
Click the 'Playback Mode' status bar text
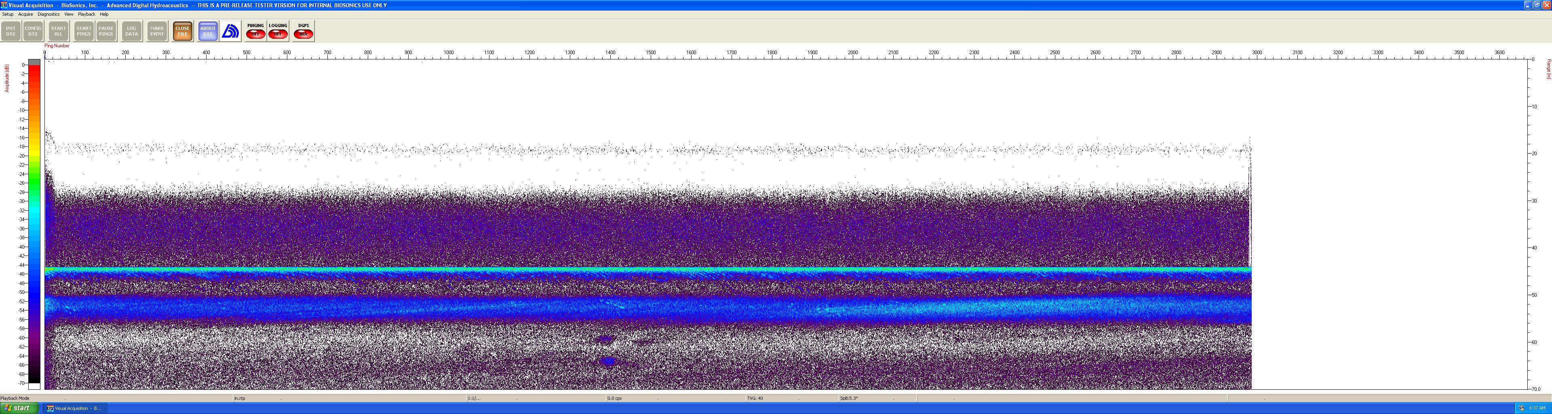pyautogui.click(x=15, y=398)
